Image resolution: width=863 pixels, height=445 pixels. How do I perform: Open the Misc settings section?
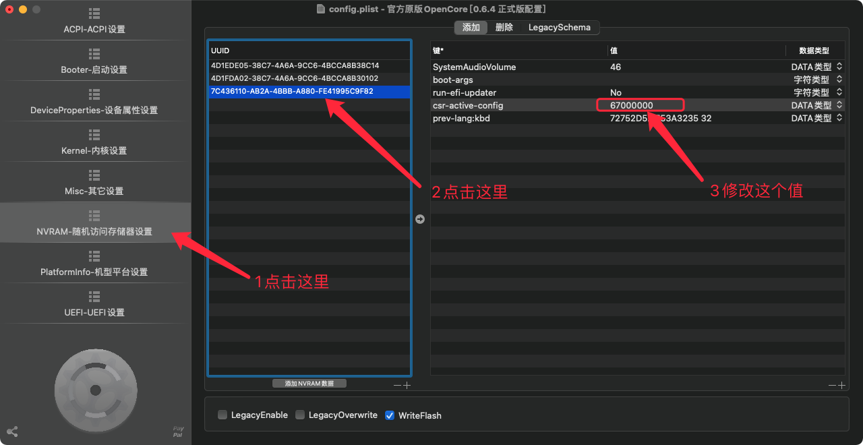(94, 183)
